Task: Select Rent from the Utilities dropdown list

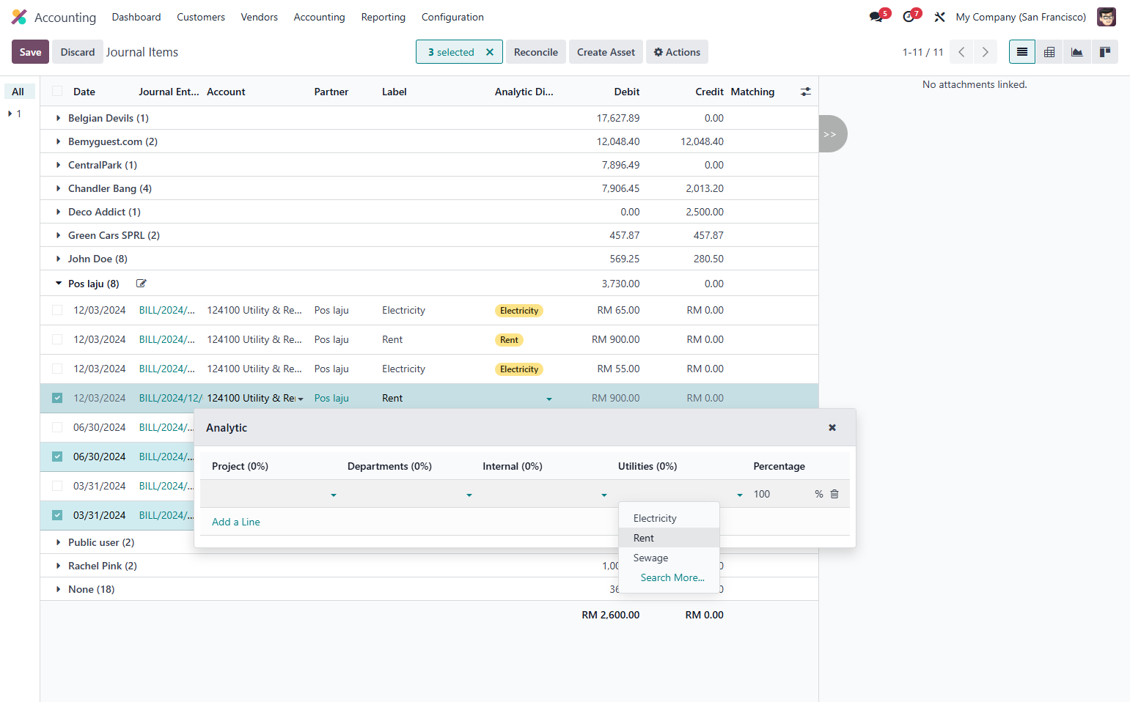Action: click(x=669, y=538)
